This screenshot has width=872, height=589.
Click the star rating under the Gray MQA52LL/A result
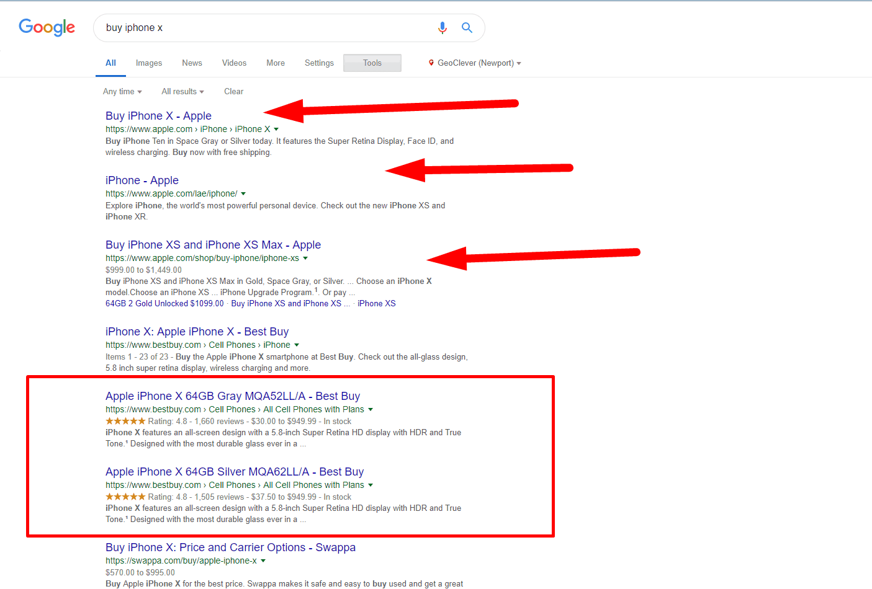pyautogui.click(x=125, y=420)
